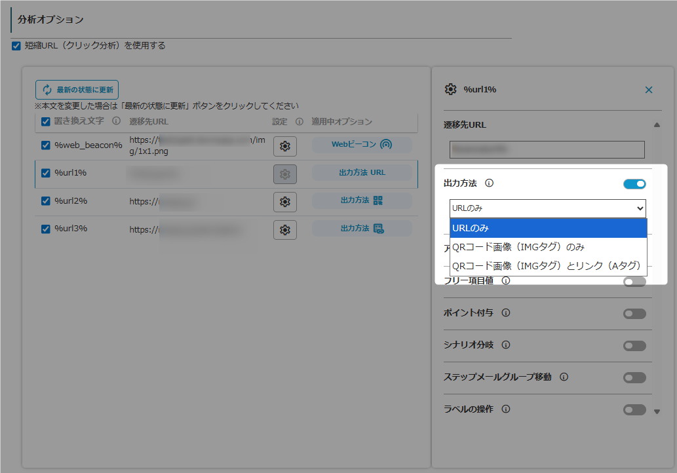Open settings gear for %url3% row
The image size is (677, 473).
284,230
